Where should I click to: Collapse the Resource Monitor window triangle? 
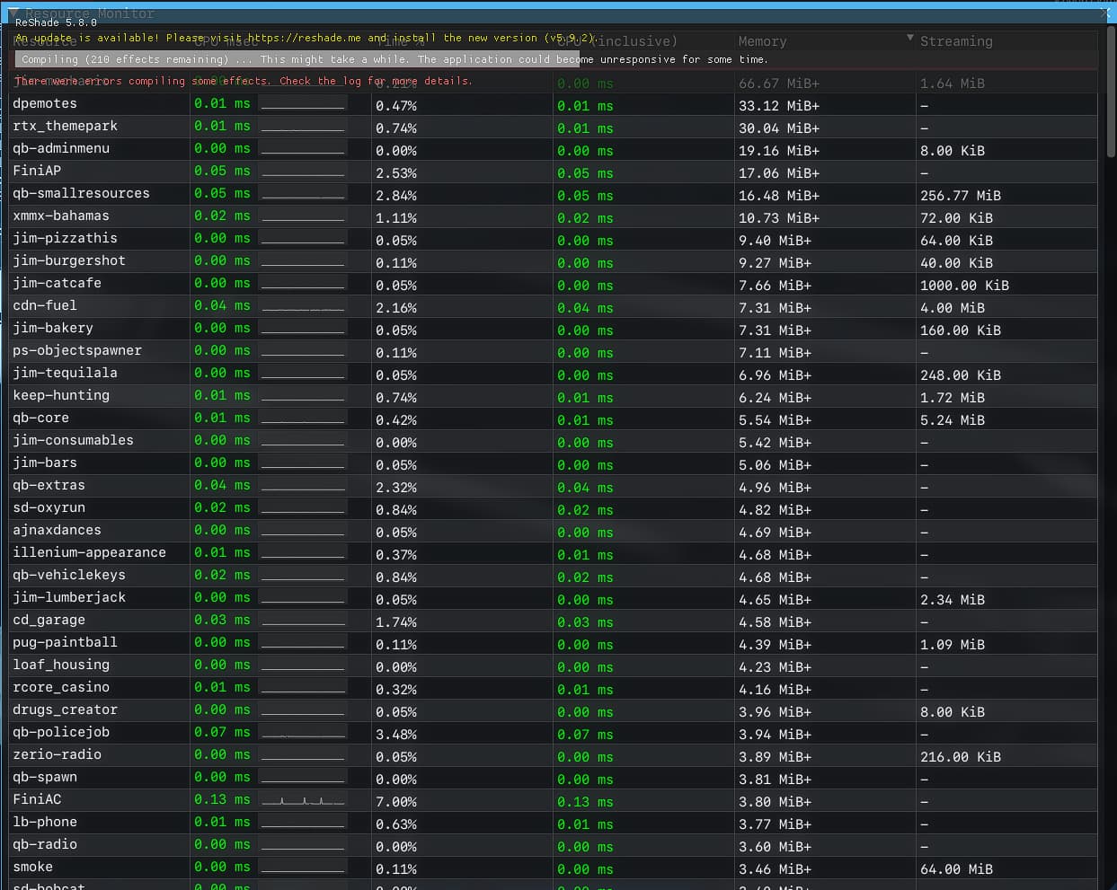point(13,13)
